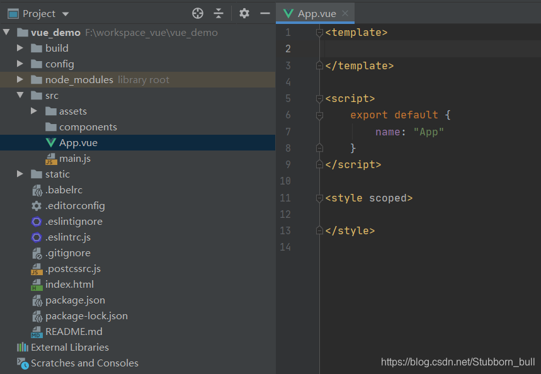The image size is (541, 374).
Task: Click the static folder icon
Action: 37,174
